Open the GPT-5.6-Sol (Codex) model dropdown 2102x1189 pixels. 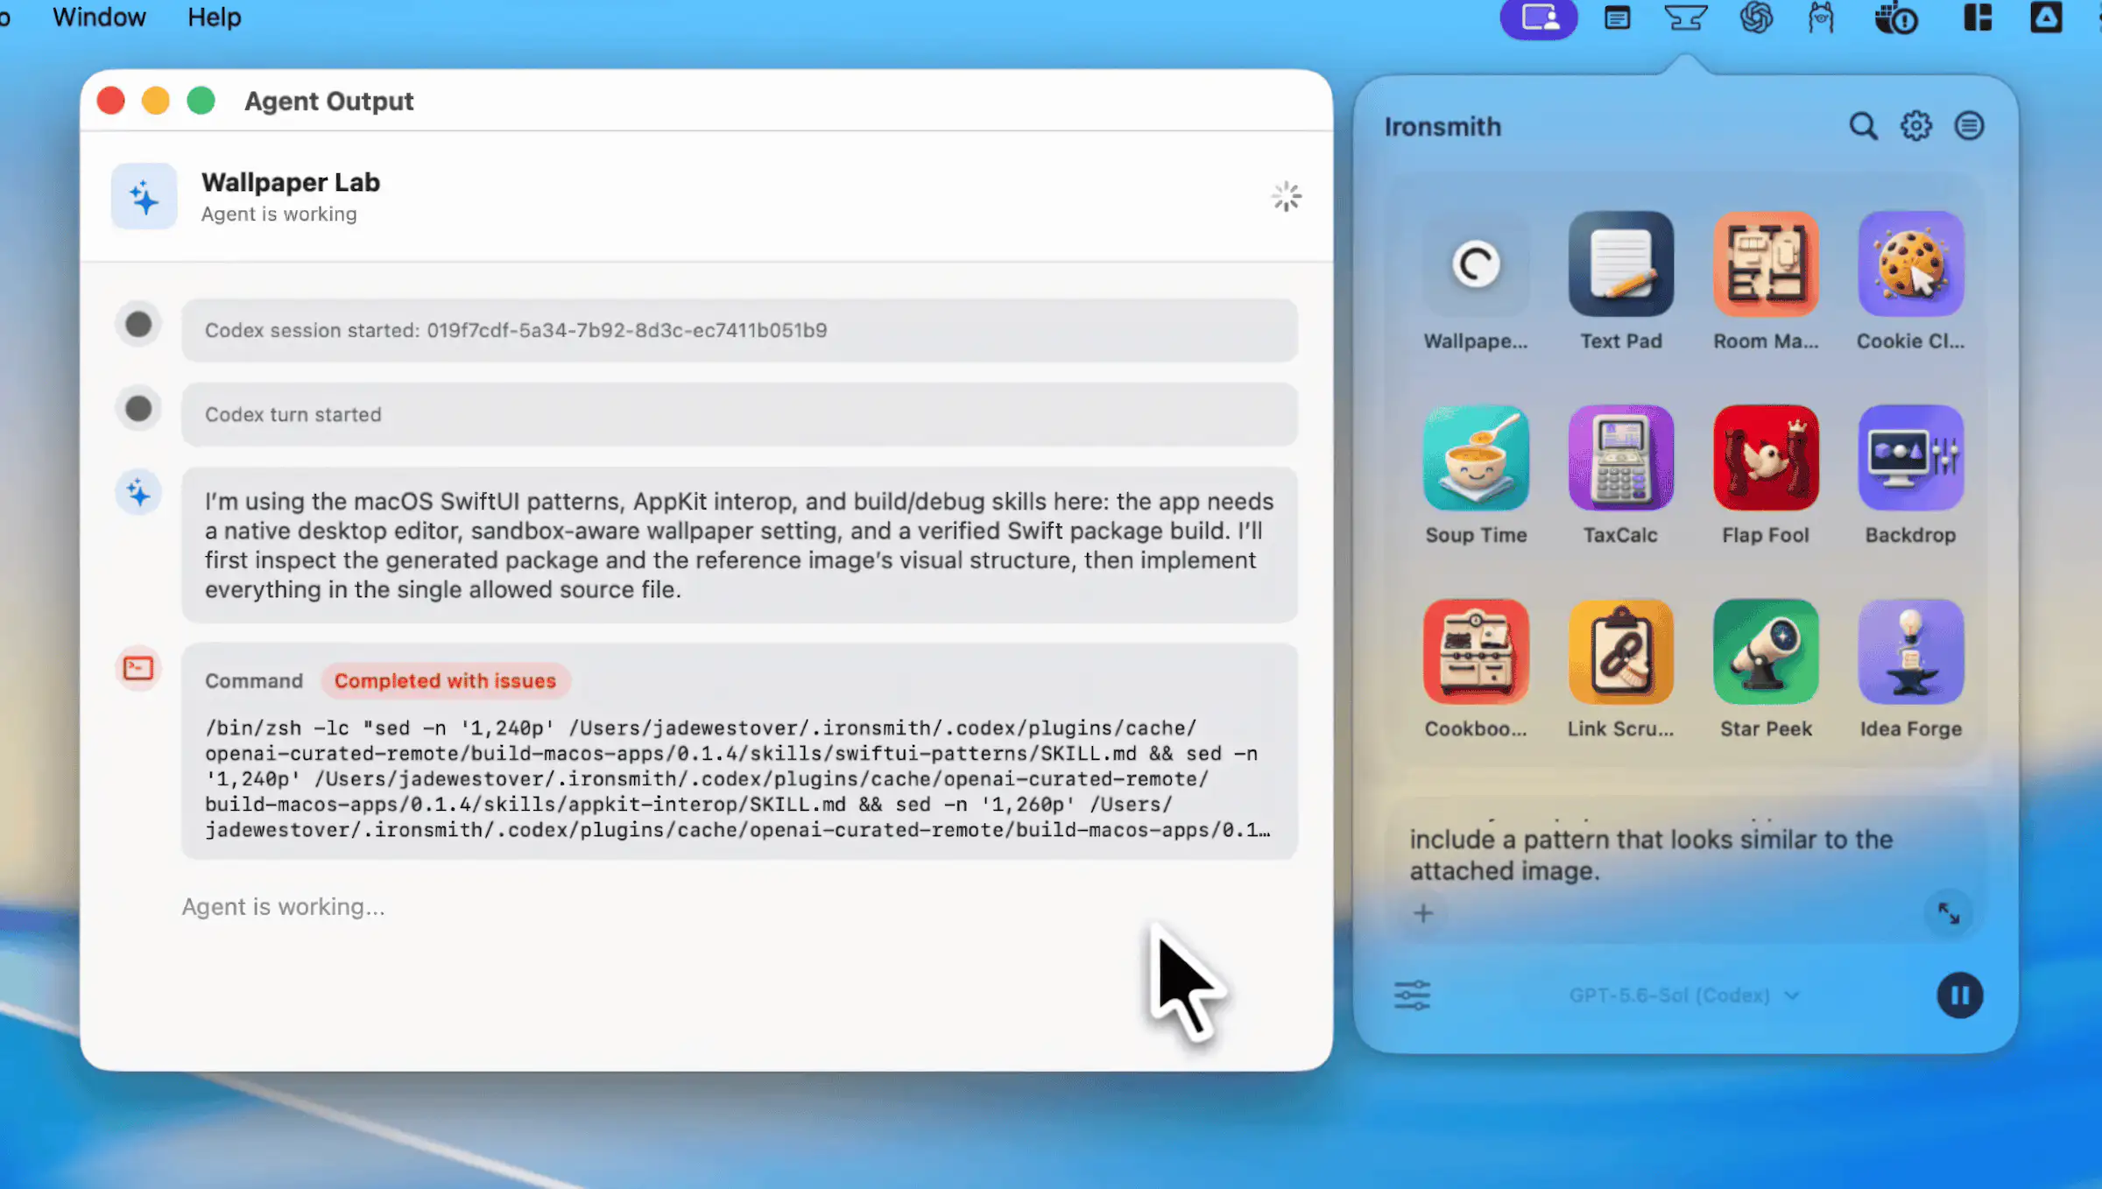(1684, 996)
